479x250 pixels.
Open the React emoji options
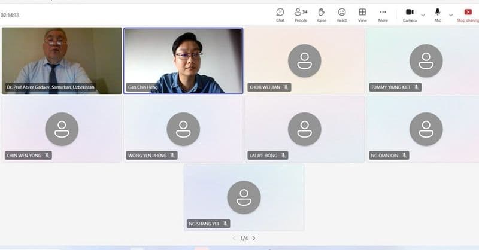click(x=342, y=15)
